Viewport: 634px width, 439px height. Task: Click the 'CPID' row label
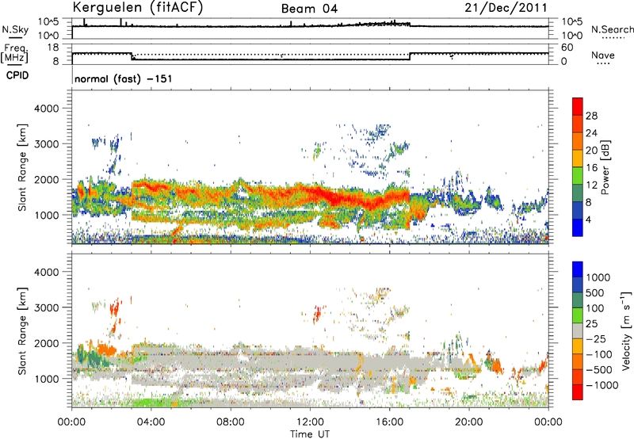click(17, 75)
